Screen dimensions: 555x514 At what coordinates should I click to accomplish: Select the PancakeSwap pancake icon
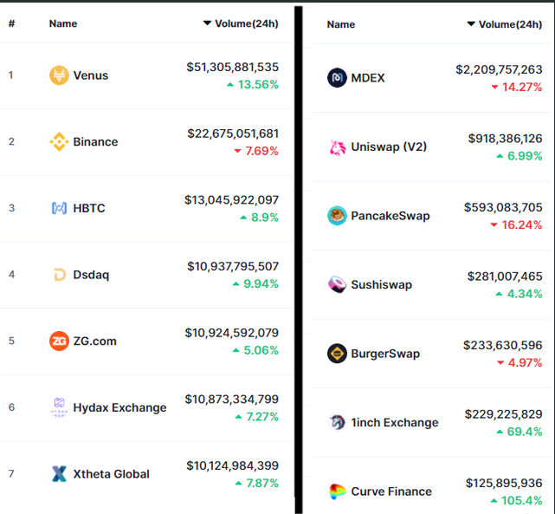click(337, 215)
